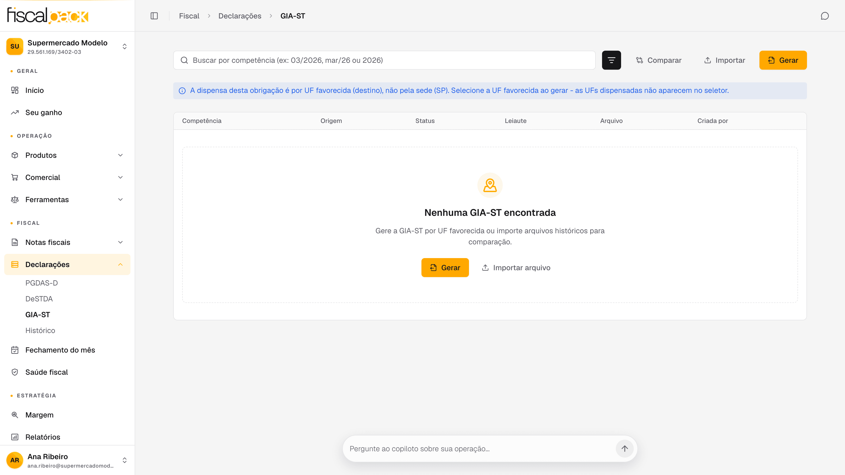The width and height of the screenshot is (845, 475).
Task: Click the Leiaute column header
Action: pyautogui.click(x=515, y=121)
